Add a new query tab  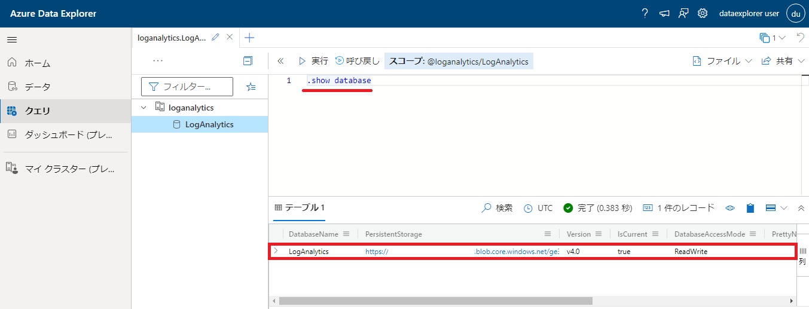click(250, 38)
